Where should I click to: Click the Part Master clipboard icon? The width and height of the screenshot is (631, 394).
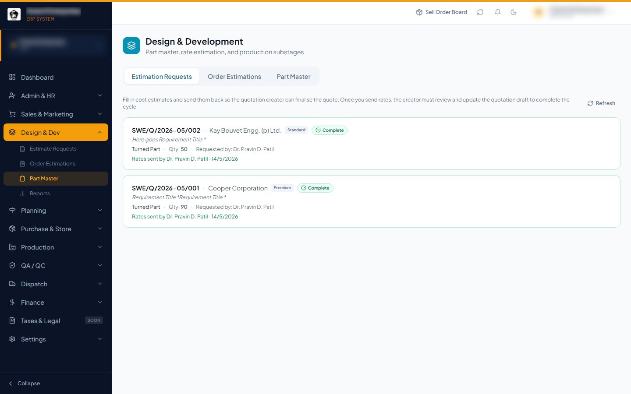(x=22, y=179)
